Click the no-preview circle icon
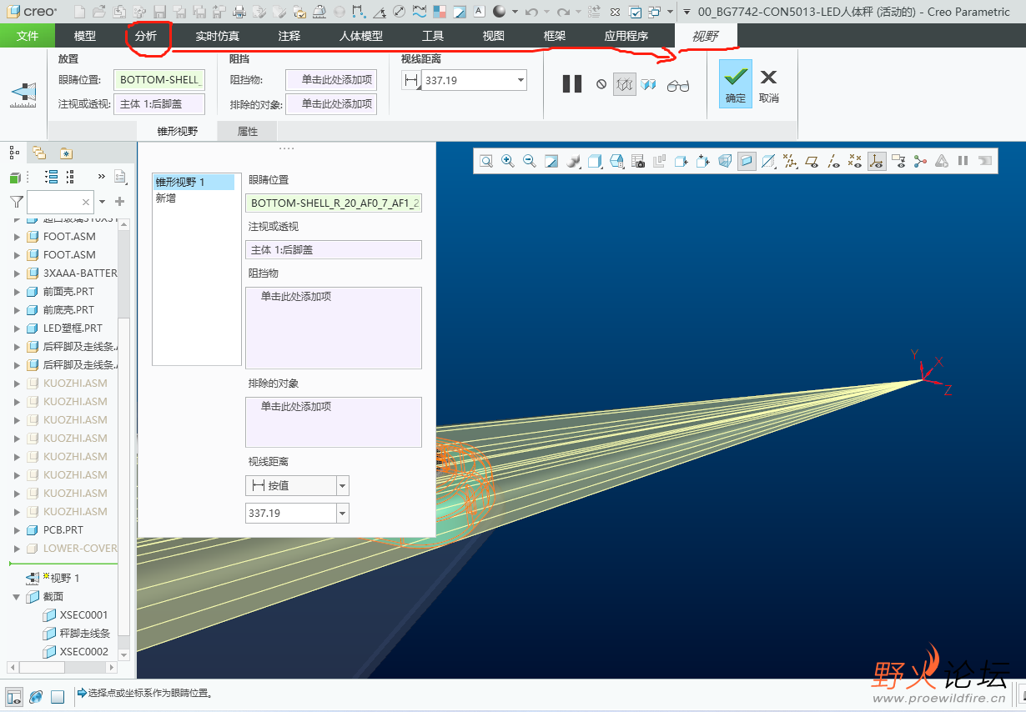 click(x=601, y=84)
